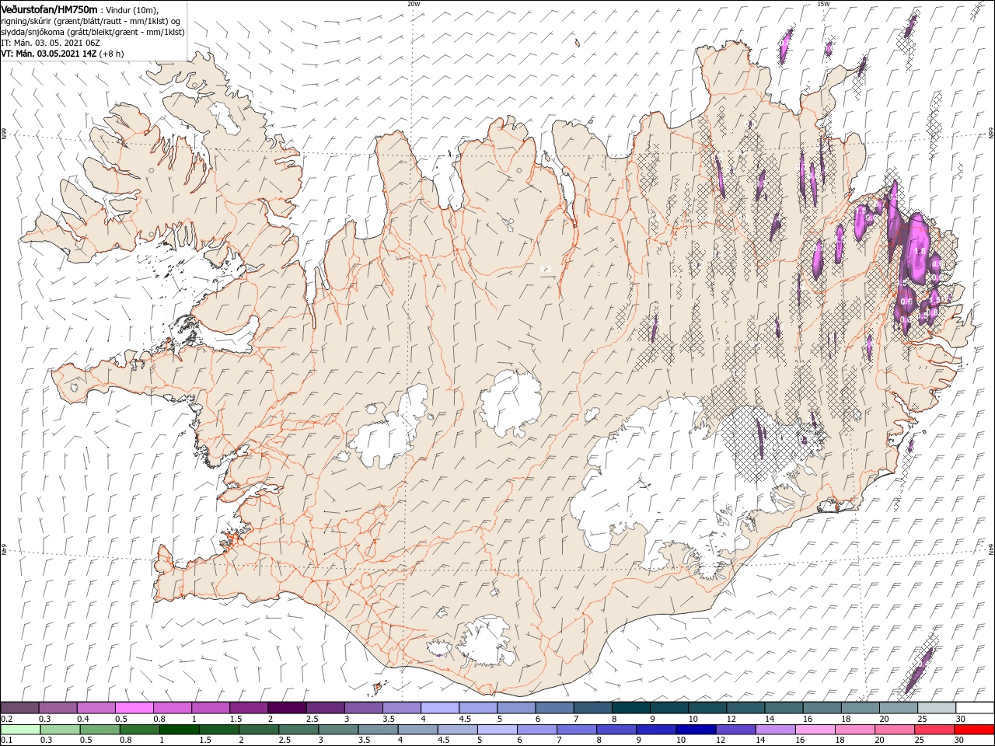Pick the slate blue 6 swatch in upper legend

554,708
